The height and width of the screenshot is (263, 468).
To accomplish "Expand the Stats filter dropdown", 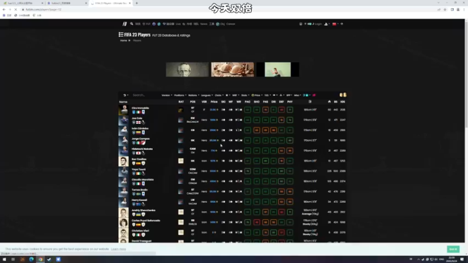I will (245, 95).
